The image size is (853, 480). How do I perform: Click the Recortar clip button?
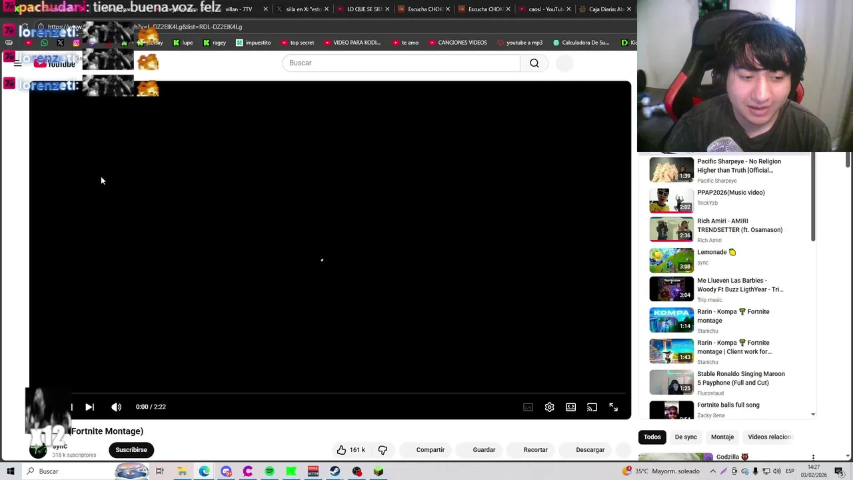(535, 450)
